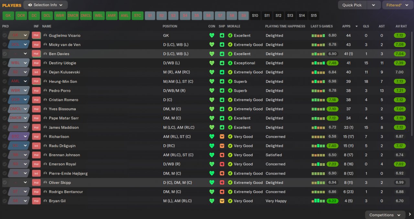Click Pierre-Emile Højbjerg's Int info badge
Screen dimensions: 414x219
(36, 173)
